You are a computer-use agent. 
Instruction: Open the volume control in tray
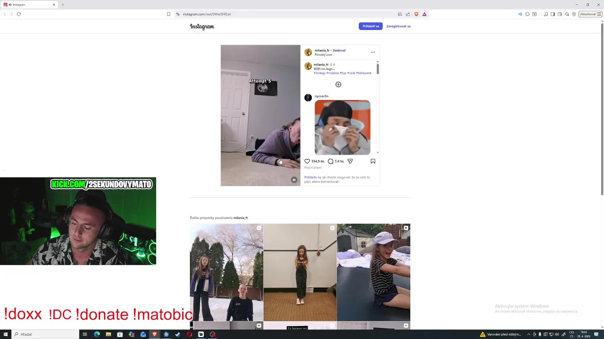click(557, 334)
